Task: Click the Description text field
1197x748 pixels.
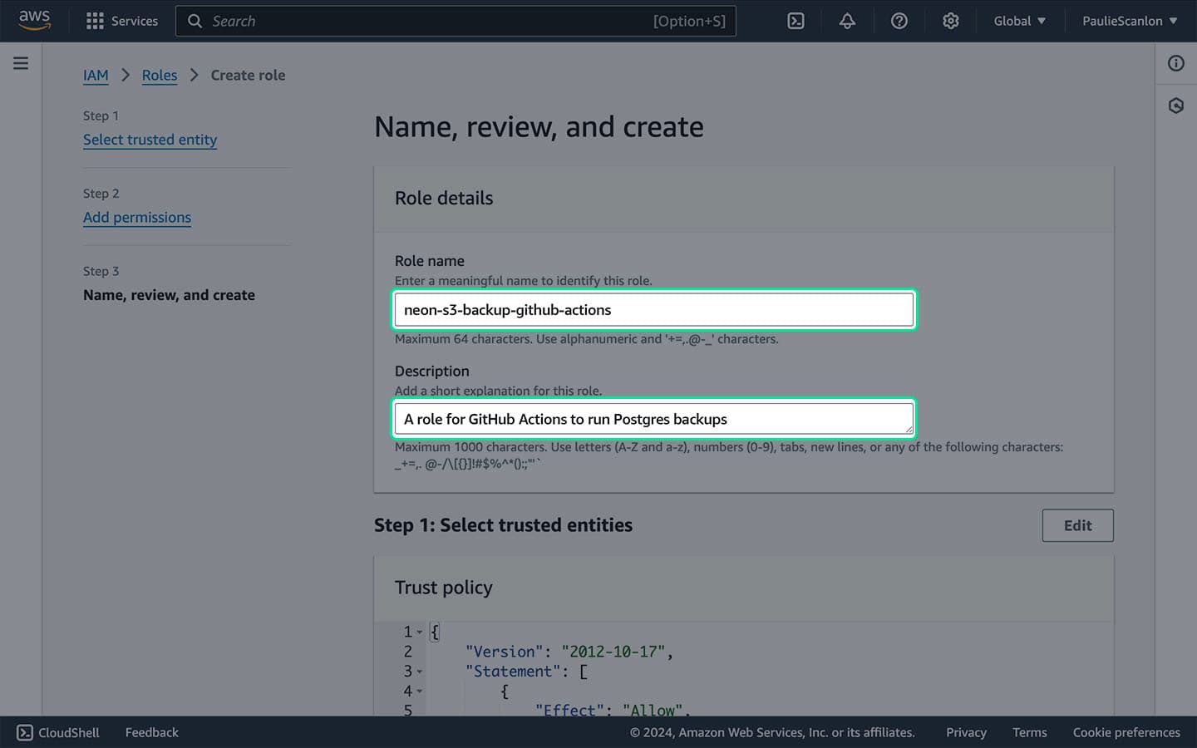Action: [x=653, y=419]
